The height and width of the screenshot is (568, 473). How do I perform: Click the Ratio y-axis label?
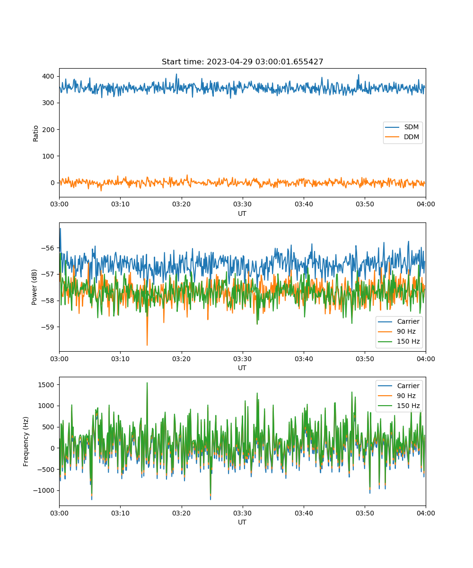(x=36, y=133)
